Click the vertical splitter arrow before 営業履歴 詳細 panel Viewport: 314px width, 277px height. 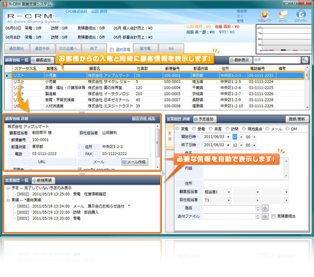click(x=164, y=174)
